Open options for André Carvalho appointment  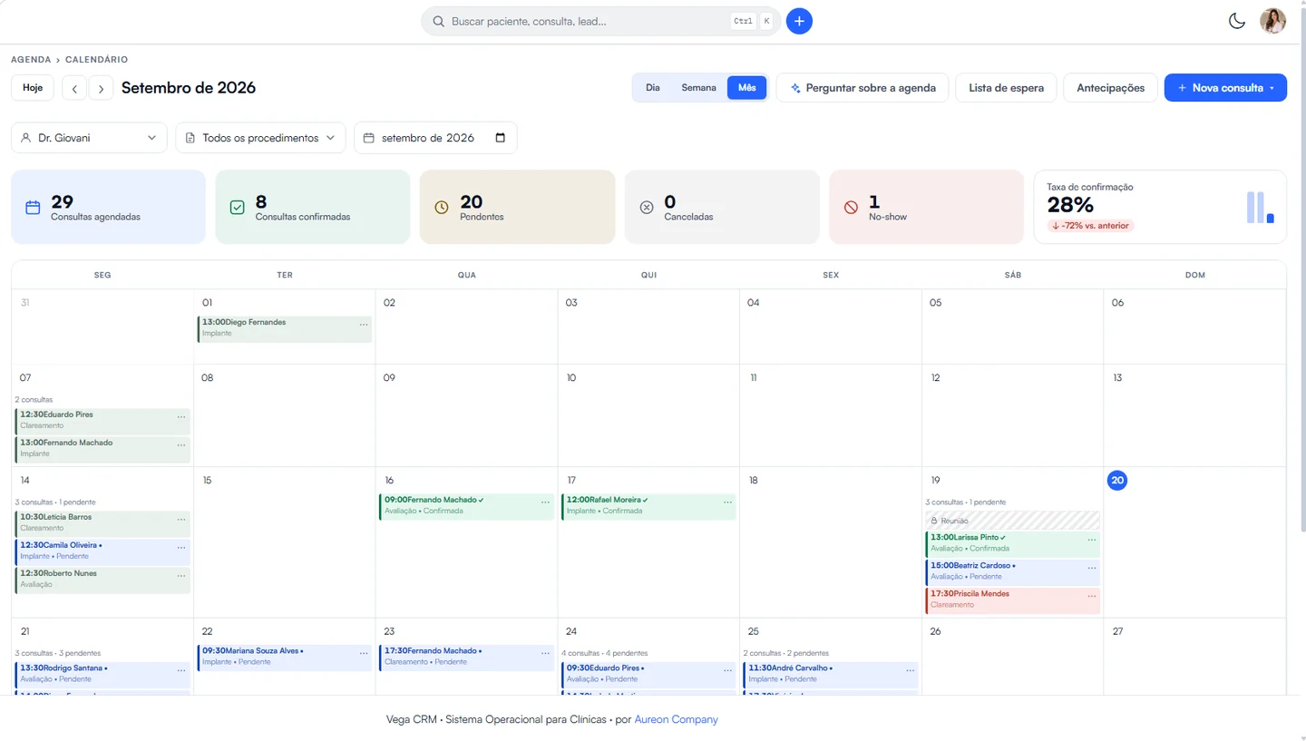(x=910, y=669)
